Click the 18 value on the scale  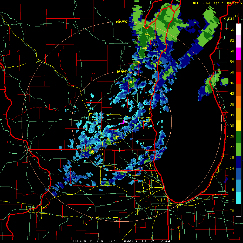tap(232, 158)
